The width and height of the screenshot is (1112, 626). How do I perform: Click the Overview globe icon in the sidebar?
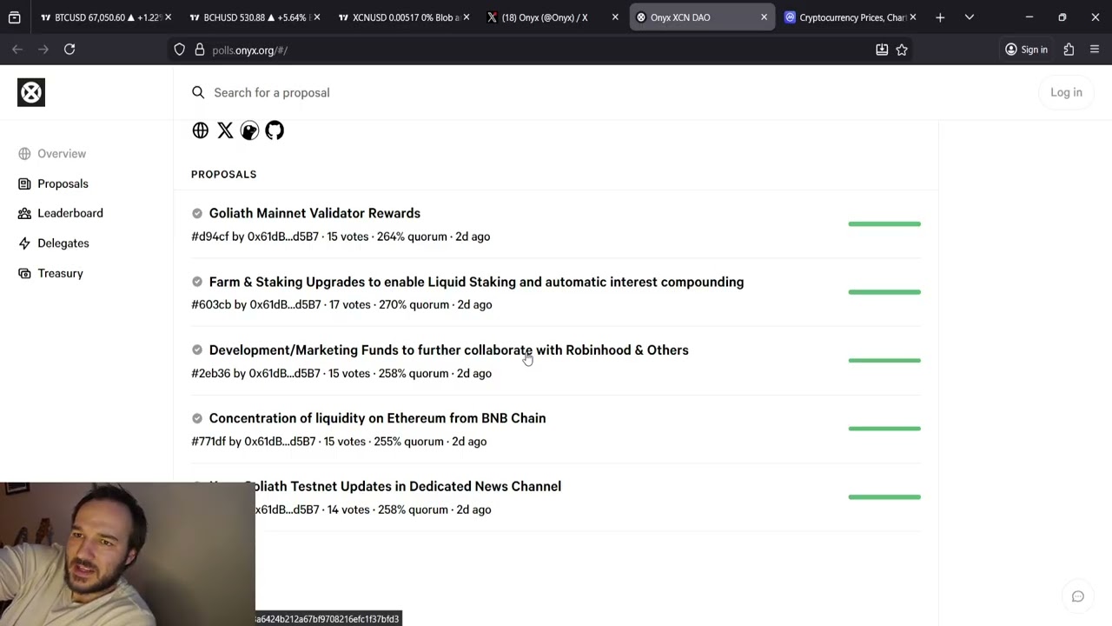tap(24, 154)
